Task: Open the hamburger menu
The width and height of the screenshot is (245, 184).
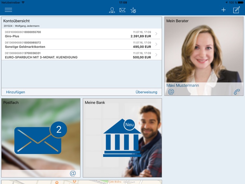Action: (8, 10)
